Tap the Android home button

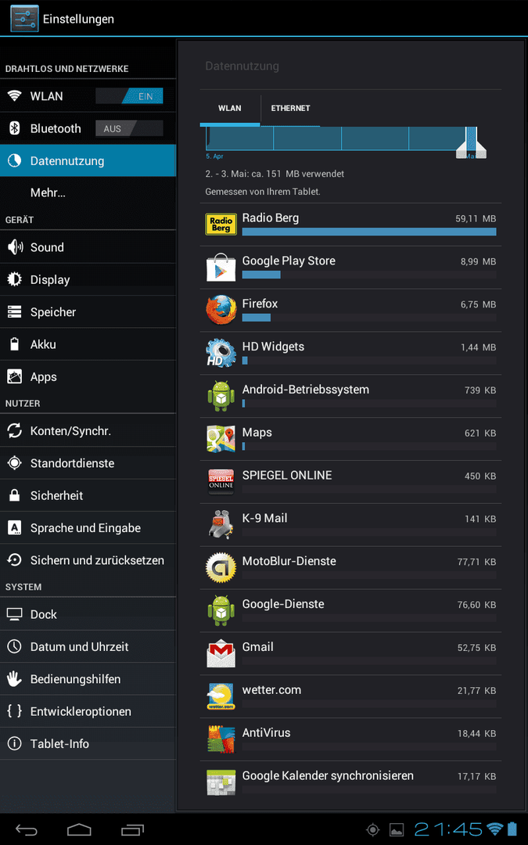79,829
